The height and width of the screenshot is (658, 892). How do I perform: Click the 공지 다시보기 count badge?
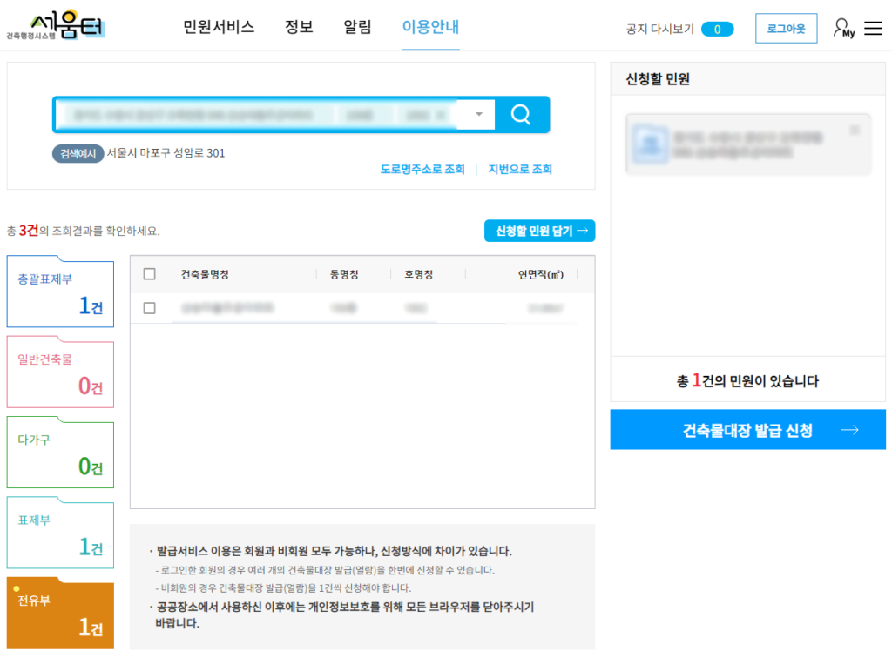tap(718, 29)
